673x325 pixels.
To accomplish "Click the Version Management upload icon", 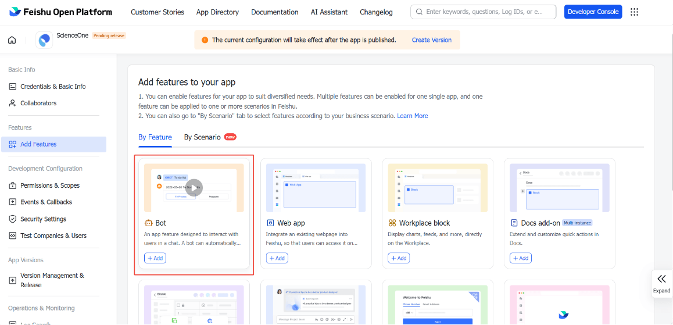I will tap(12, 280).
